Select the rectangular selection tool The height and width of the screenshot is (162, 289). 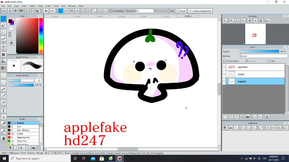coord(3,76)
